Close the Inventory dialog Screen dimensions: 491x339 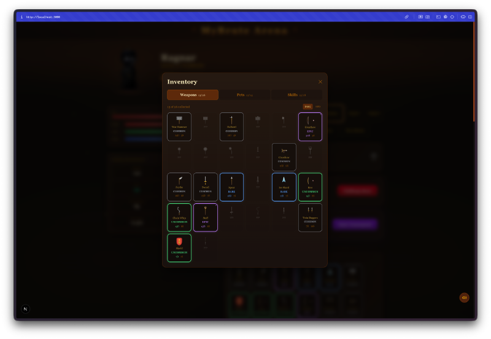320,82
